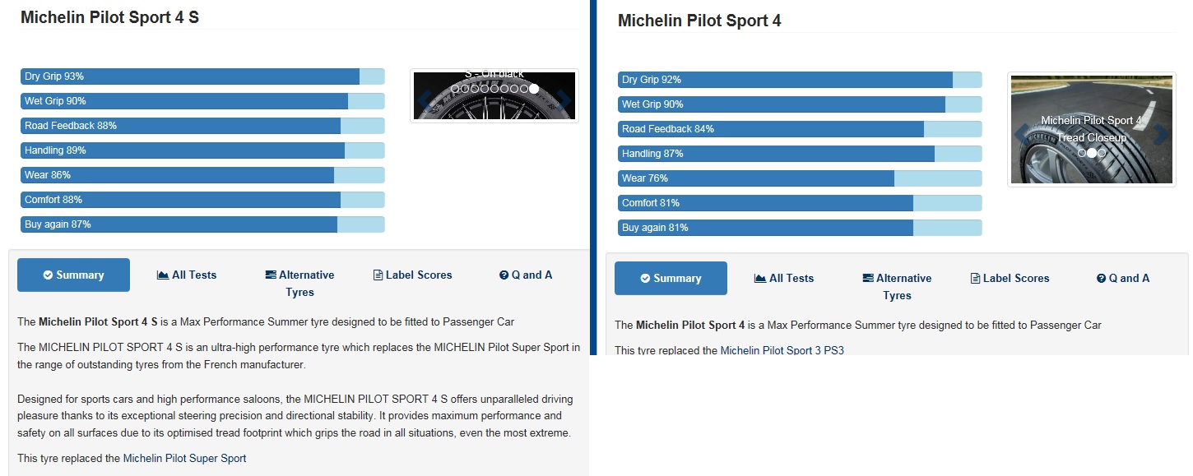Select last carousel dot on Pilot Sport 4 S
The width and height of the screenshot is (1193, 476).
pyautogui.click(x=534, y=89)
